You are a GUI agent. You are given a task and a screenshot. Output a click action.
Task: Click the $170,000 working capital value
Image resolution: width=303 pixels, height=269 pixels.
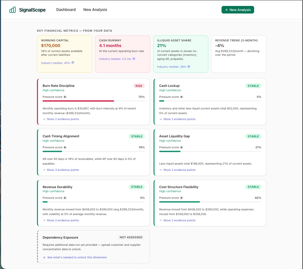pos(51,46)
